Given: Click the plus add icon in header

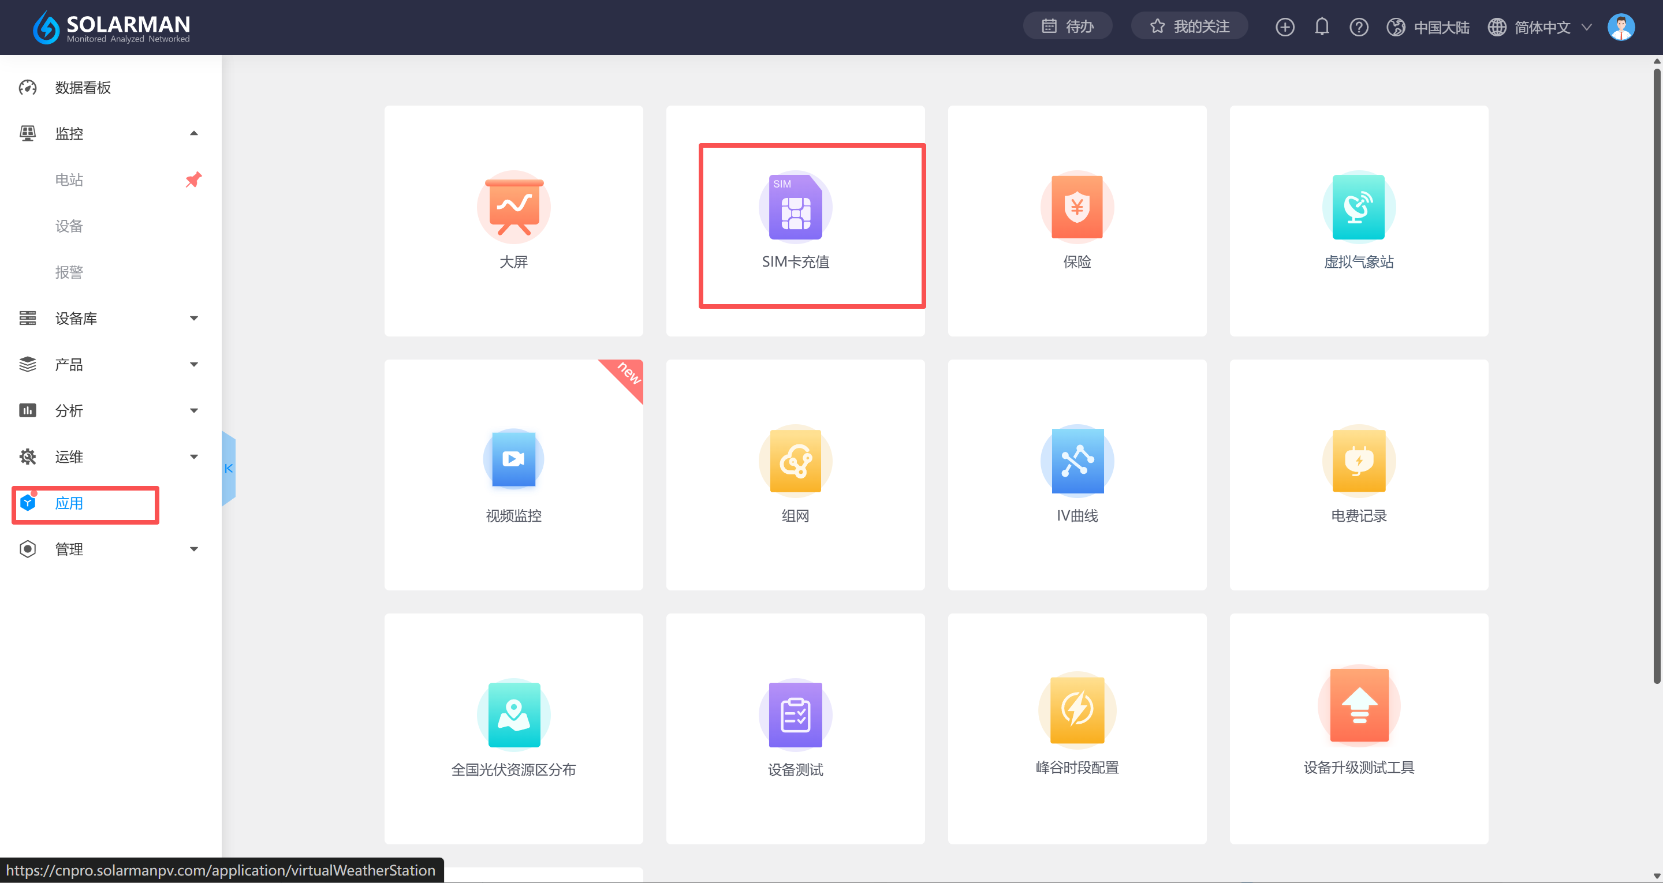Looking at the screenshot, I should [1285, 27].
